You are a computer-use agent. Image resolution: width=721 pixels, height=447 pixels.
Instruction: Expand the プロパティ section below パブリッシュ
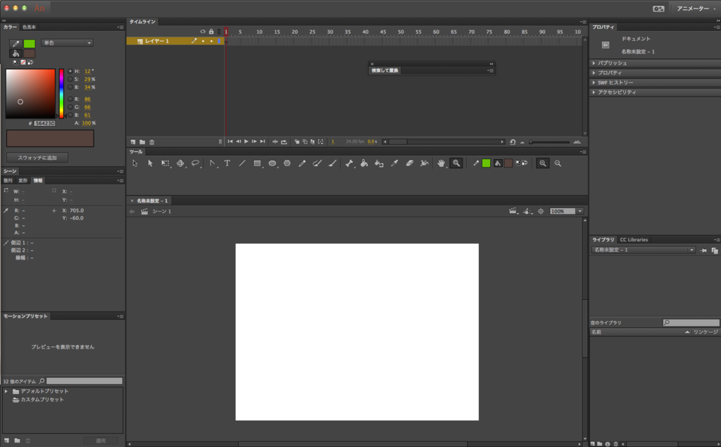tap(594, 73)
